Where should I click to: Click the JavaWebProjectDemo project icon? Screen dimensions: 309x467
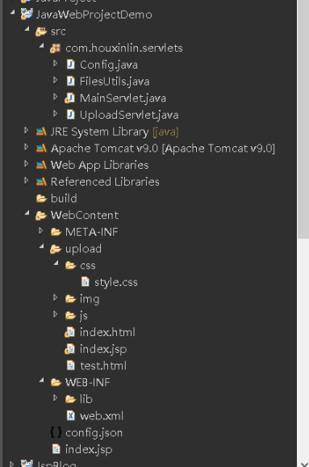[x=27, y=14]
